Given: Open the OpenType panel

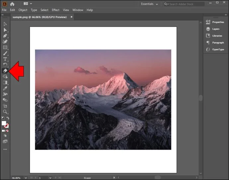Looking at the screenshot, I should [x=215, y=50].
